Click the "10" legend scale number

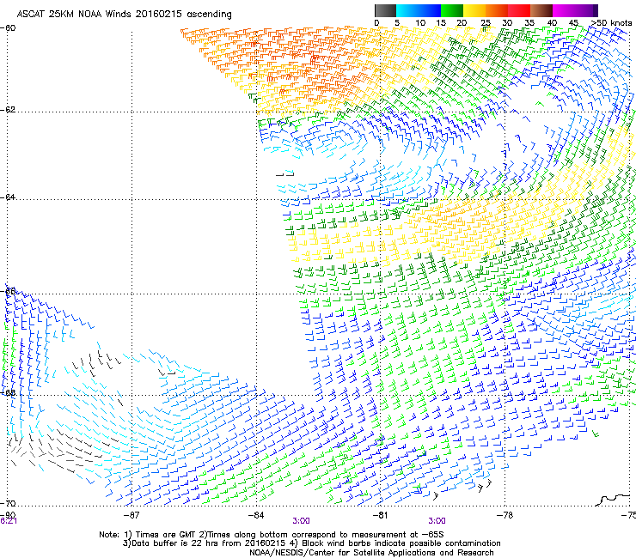point(420,22)
